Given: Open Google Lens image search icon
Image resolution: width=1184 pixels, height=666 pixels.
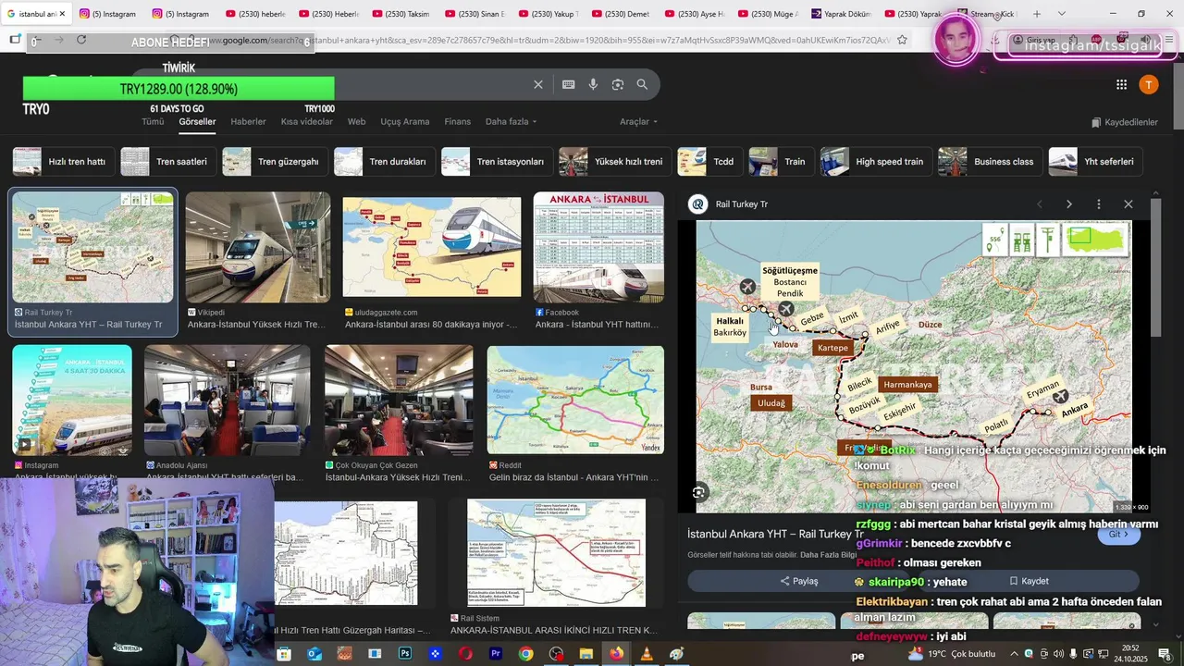Looking at the screenshot, I should point(618,84).
